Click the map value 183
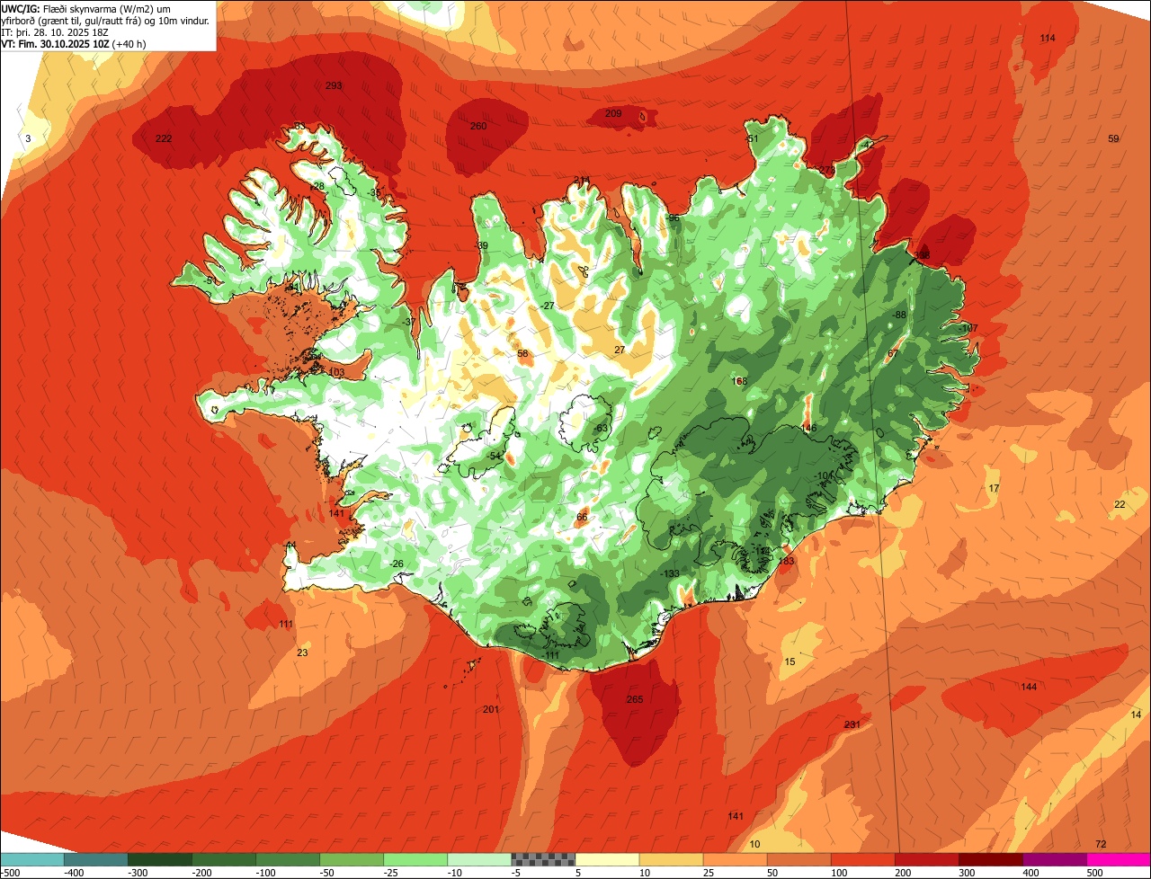1151x879 pixels. (787, 561)
